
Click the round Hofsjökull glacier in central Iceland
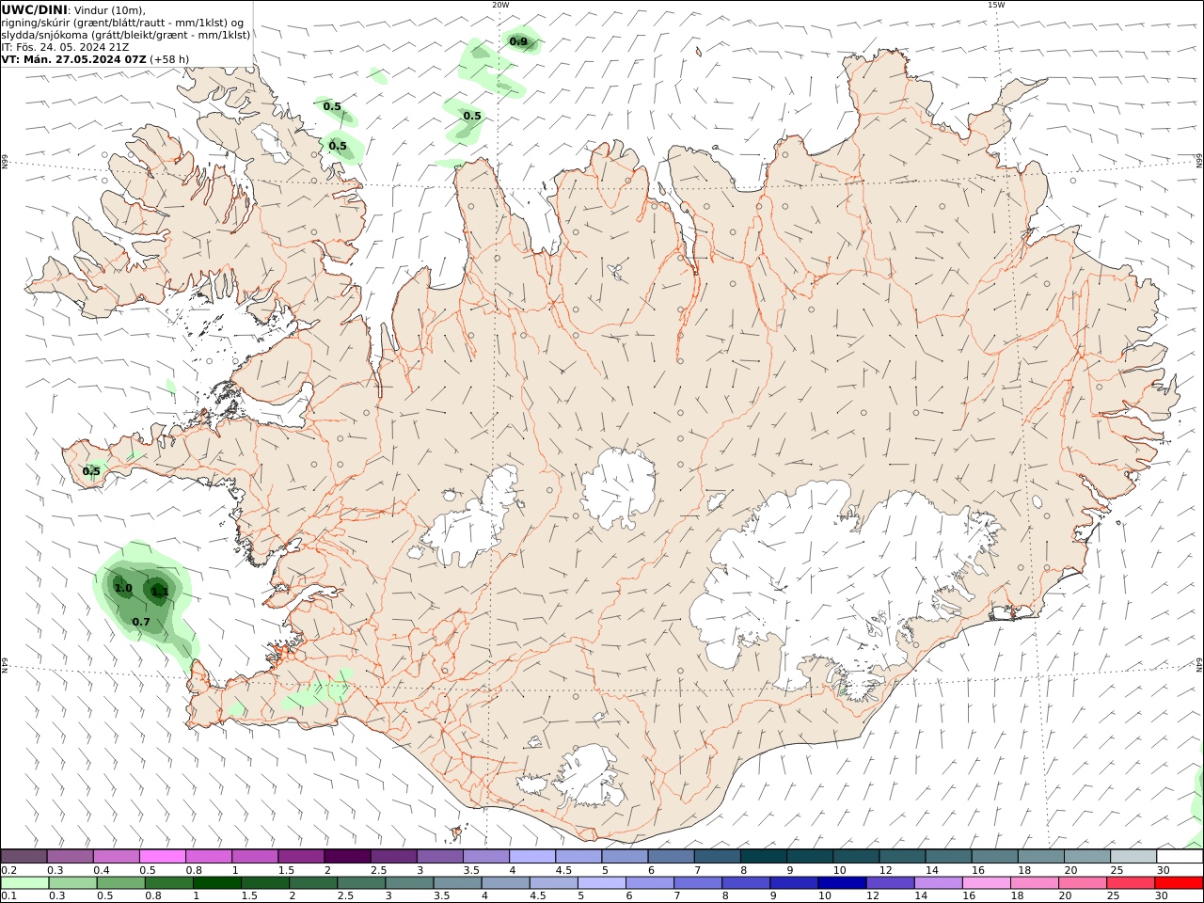click(618, 486)
